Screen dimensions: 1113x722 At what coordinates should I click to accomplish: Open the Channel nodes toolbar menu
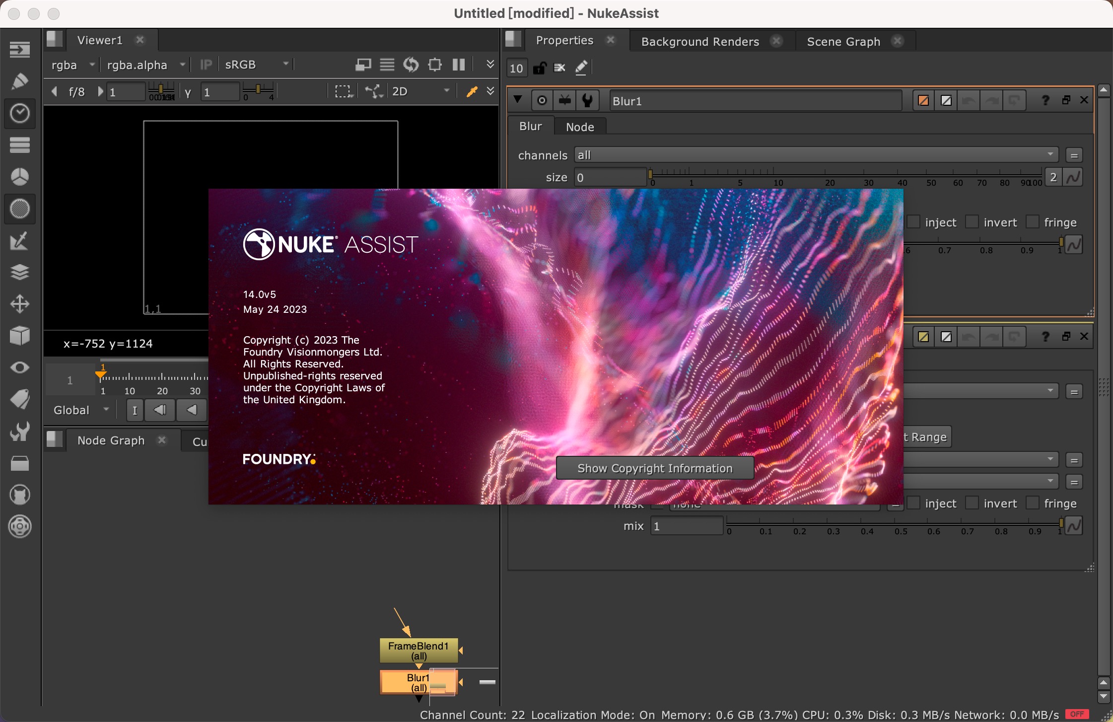(x=20, y=145)
